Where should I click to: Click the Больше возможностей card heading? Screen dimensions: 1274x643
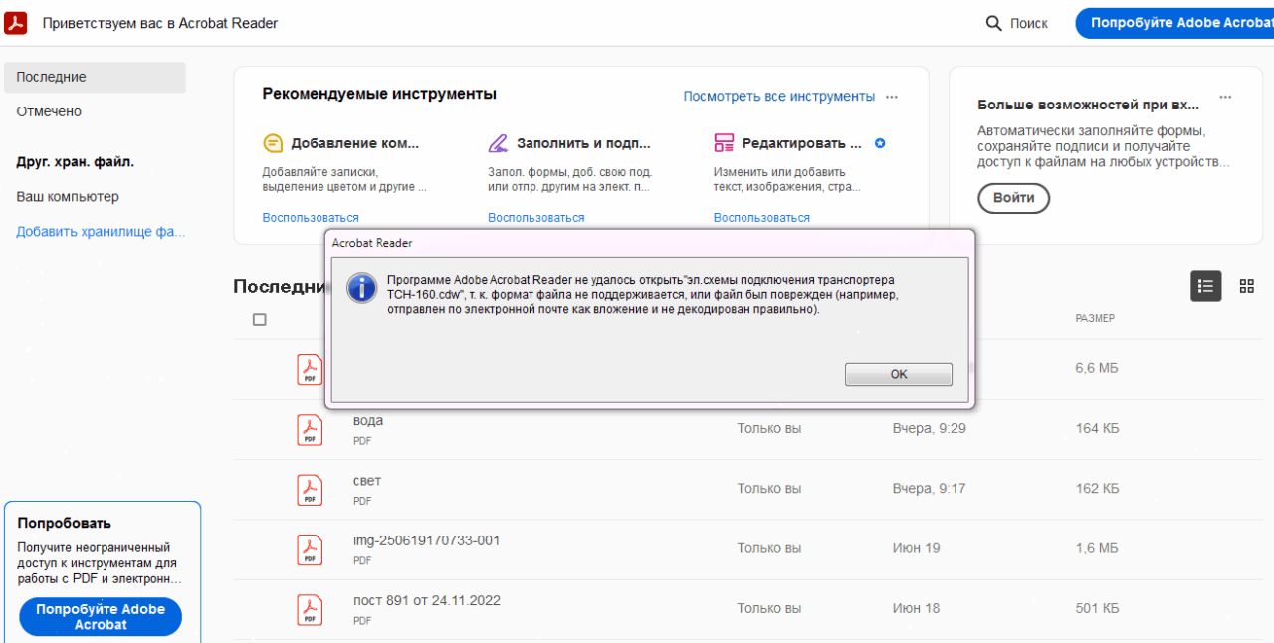1089,104
